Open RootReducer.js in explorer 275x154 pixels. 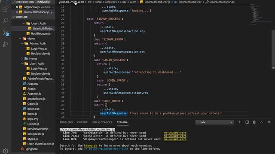(x=41, y=33)
